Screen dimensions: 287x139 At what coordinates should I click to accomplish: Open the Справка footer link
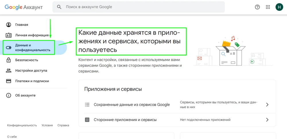[63, 125]
